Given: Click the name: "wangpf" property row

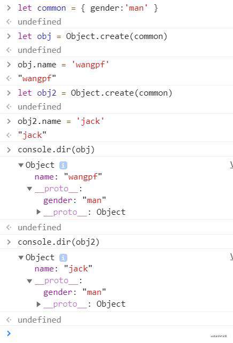Looking at the screenshot, I should (x=68, y=177).
